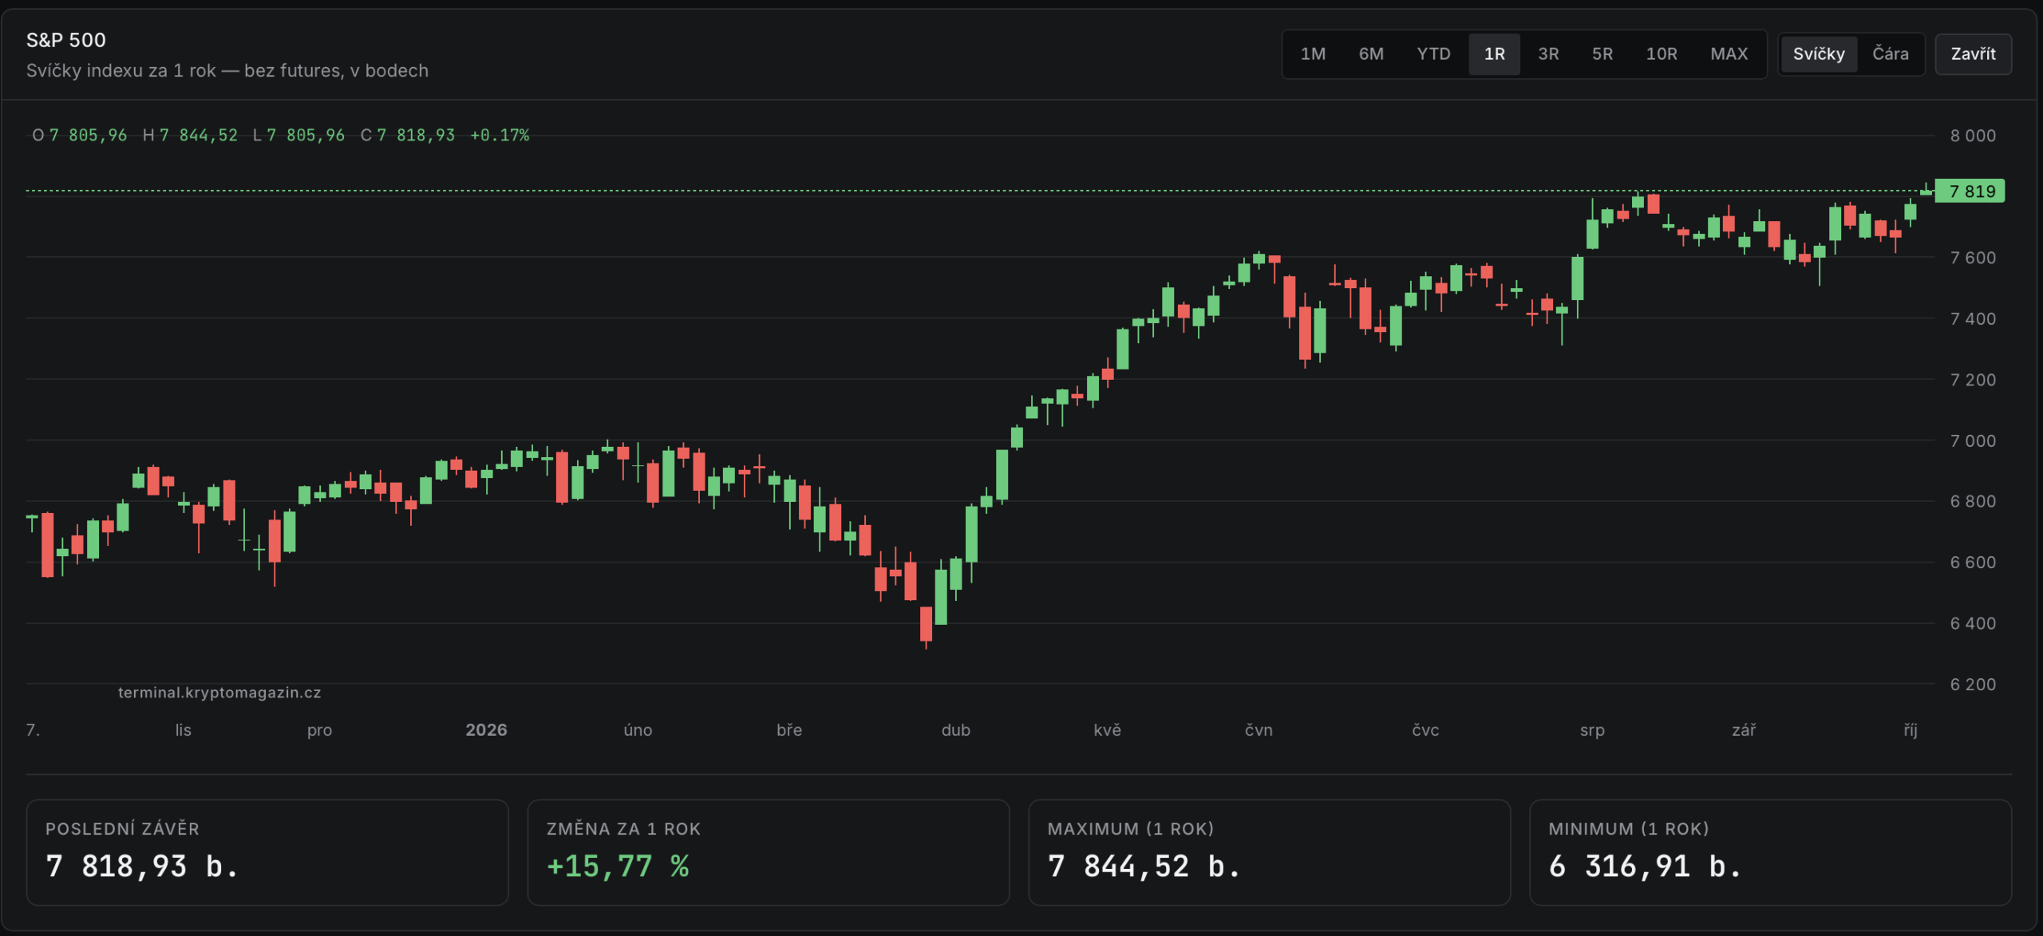Click the 6 600 price axis label

[x=1973, y=562]
